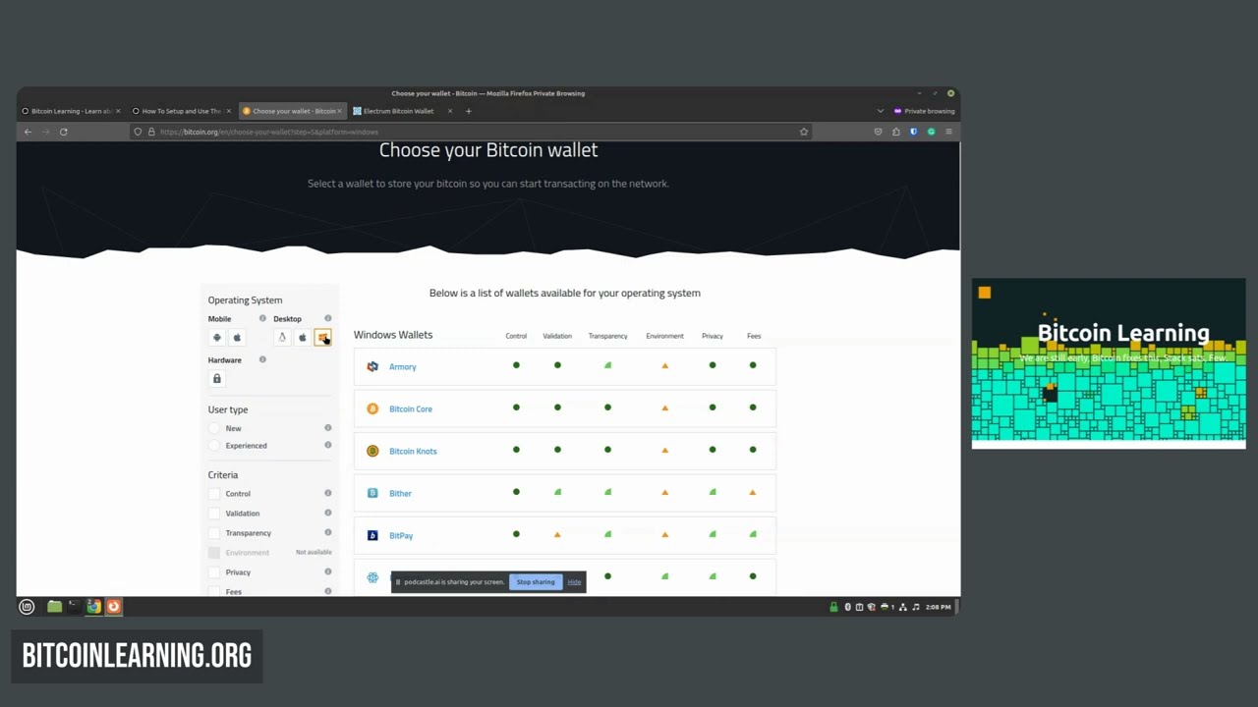Select the Windows desktop platform icon
The width and height of the screenshot is (1258, 707).
tap(322, 338)
